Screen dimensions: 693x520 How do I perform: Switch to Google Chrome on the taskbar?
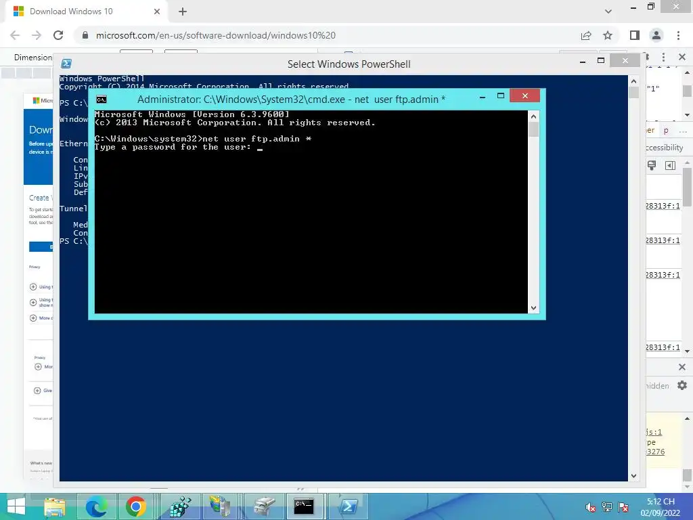click(x=135, y=506)
